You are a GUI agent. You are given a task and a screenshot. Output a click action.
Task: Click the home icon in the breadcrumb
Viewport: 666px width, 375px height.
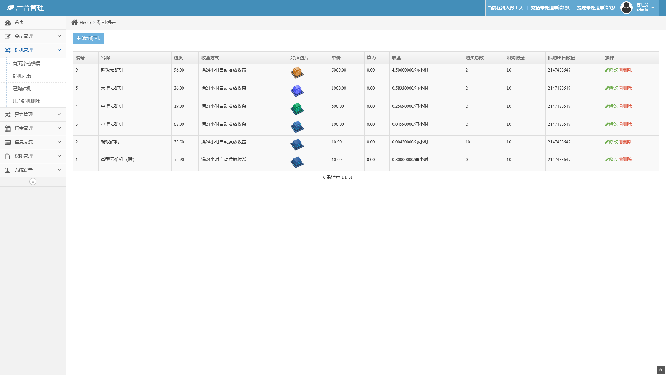pyautogui.click(x=75, y=22)
